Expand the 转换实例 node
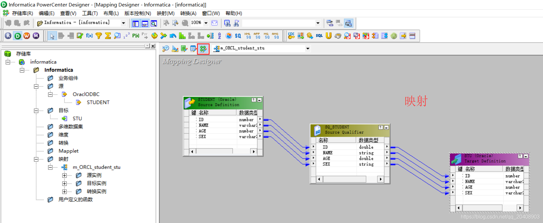The width and height of the screenshot is (543, 223). point(64,191)
